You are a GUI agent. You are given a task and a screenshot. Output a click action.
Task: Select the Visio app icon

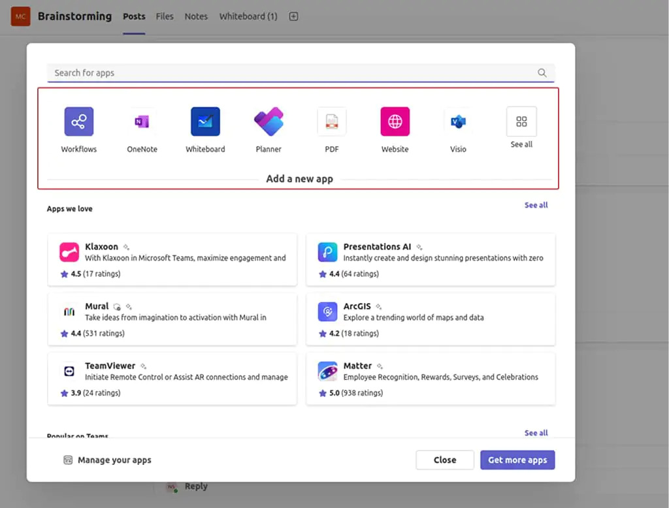point(457,121)
